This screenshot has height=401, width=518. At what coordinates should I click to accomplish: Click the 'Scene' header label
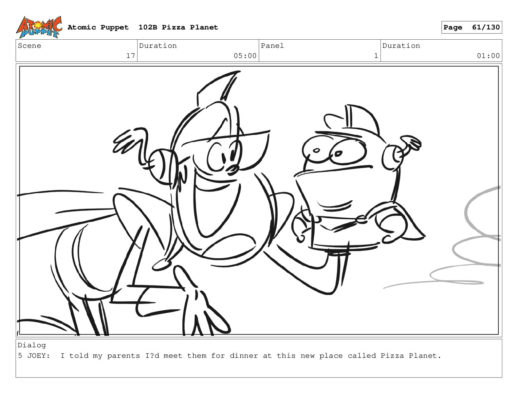[30, 46]
